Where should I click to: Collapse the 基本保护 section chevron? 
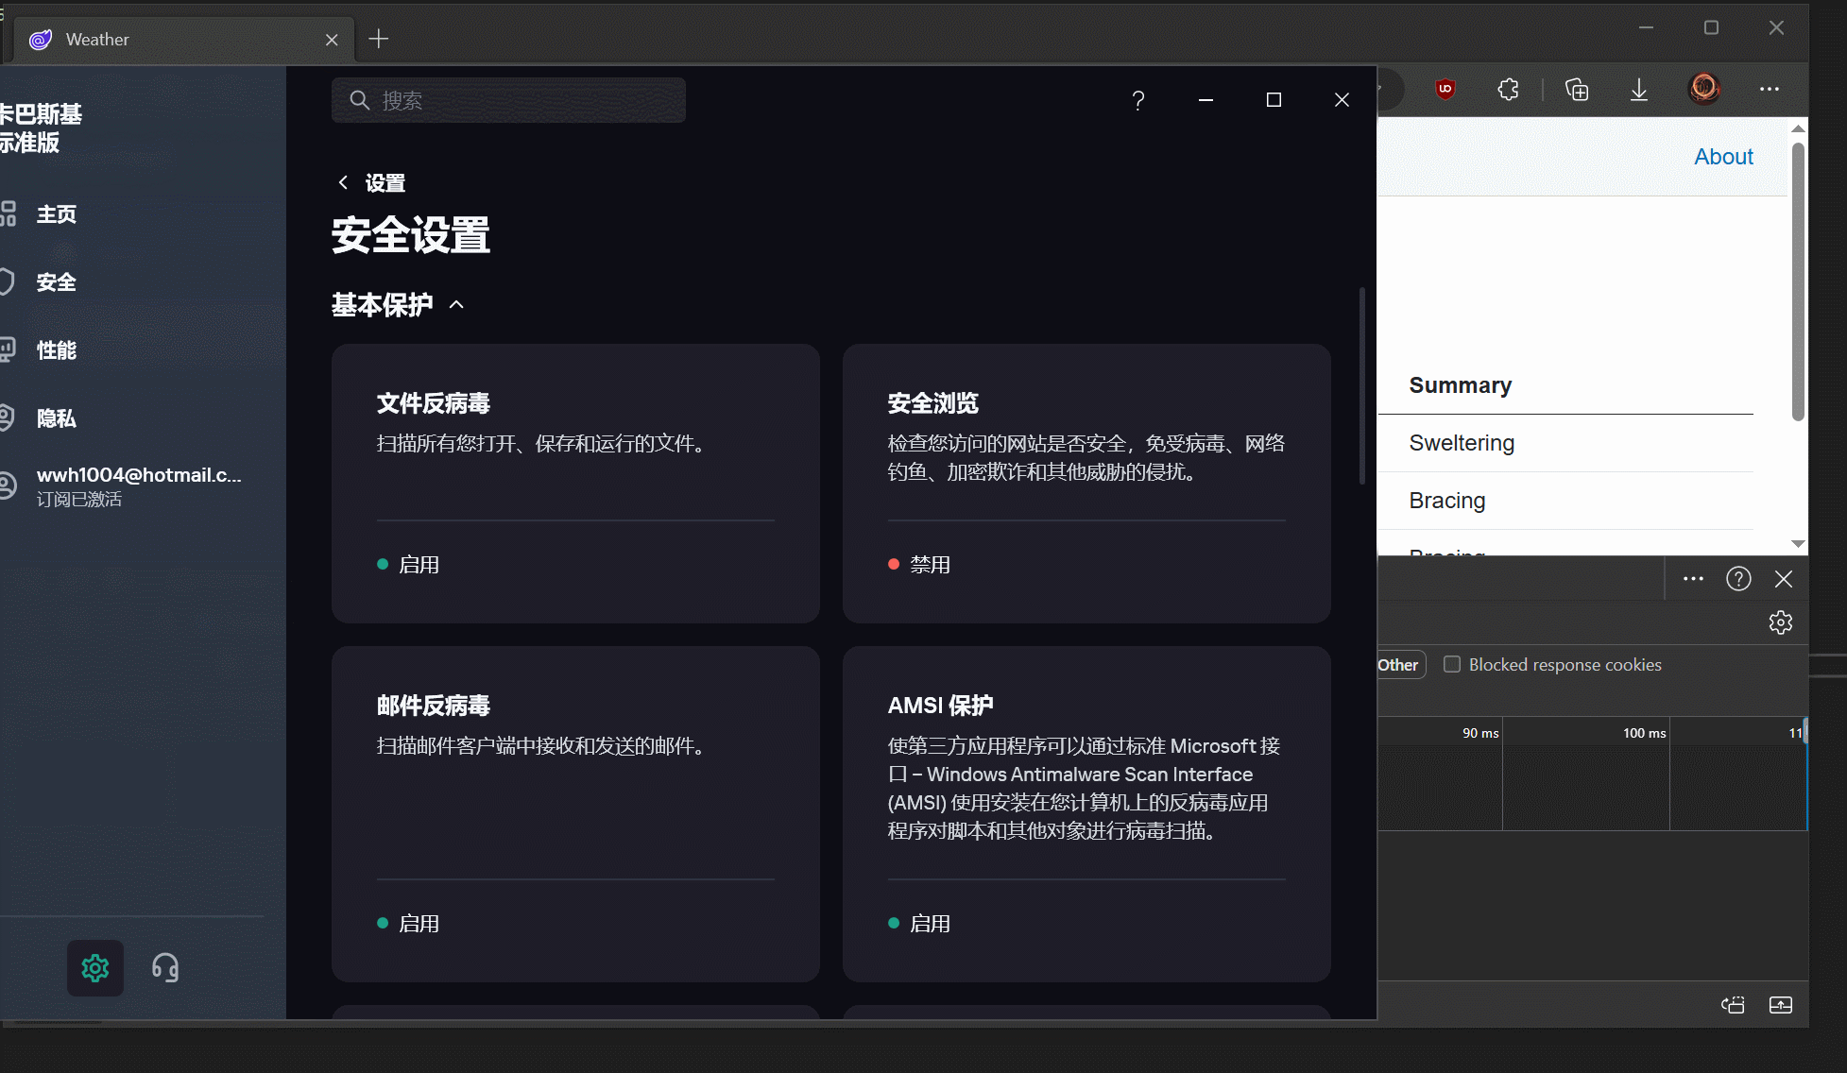click(x=457, y=304)
